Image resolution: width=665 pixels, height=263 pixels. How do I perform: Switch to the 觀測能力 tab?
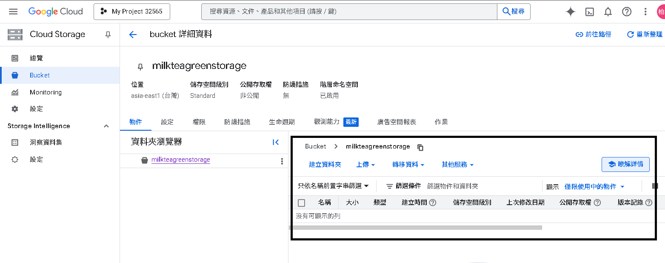[x=336, y=122]
